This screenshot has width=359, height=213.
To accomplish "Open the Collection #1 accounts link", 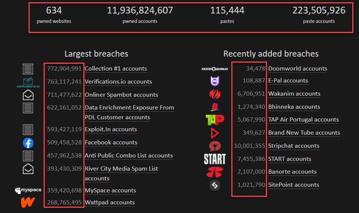I will [116, 69].
